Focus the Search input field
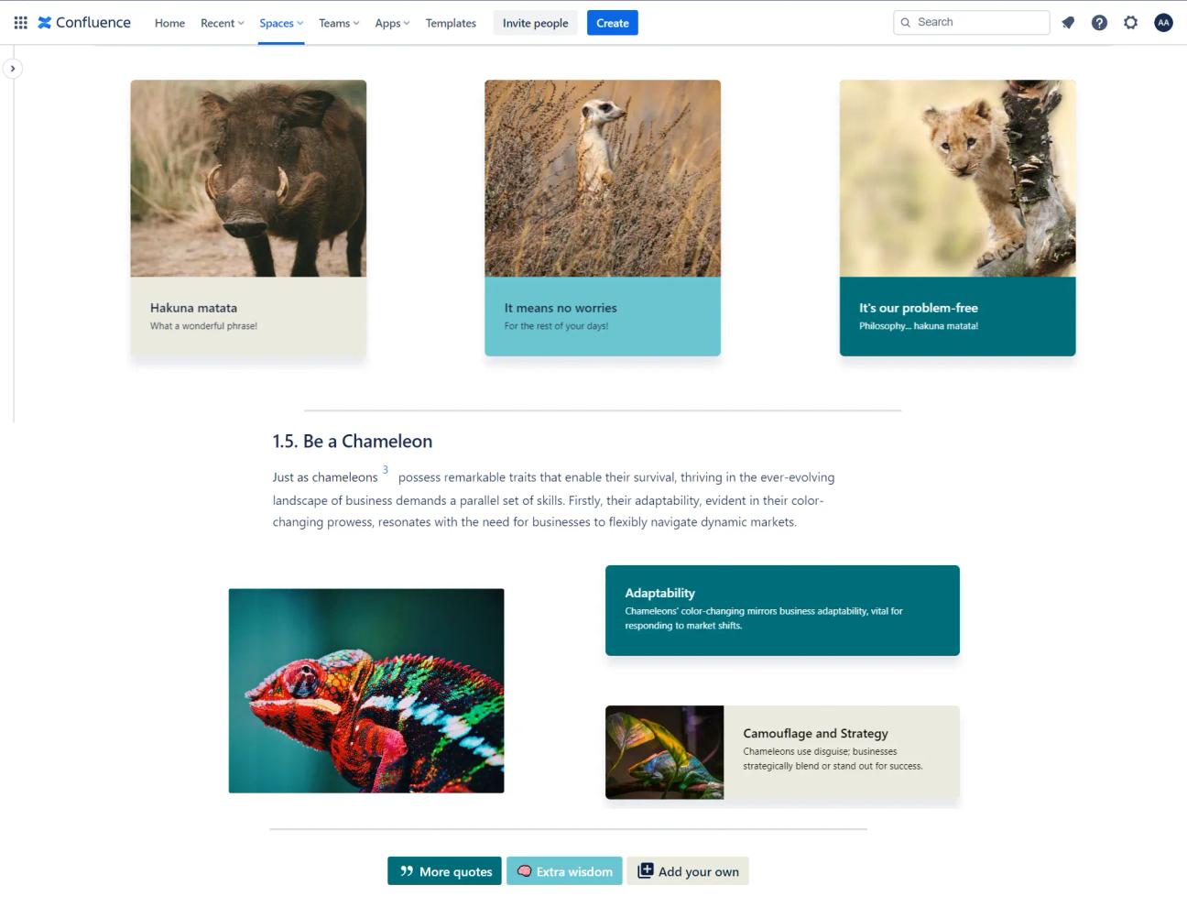Viewport: 1187px width, 907px height. pyautogui.click(x=972, y=22)
